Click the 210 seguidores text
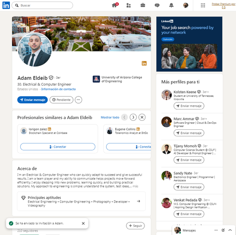 pos(27,231)
